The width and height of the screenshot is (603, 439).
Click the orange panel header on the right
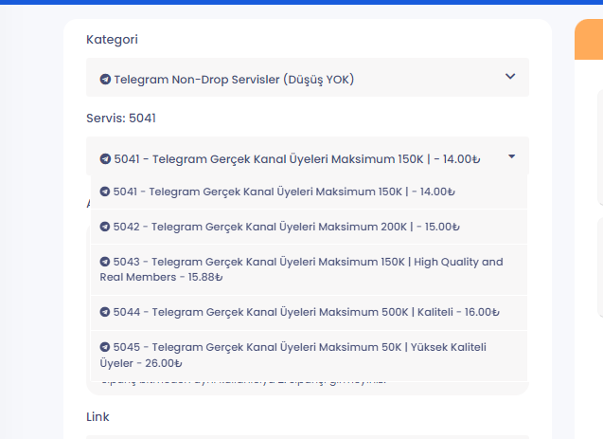[589, 39]
